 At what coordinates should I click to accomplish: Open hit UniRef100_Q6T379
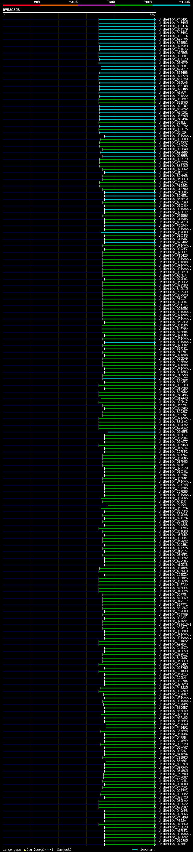[173, 29]
